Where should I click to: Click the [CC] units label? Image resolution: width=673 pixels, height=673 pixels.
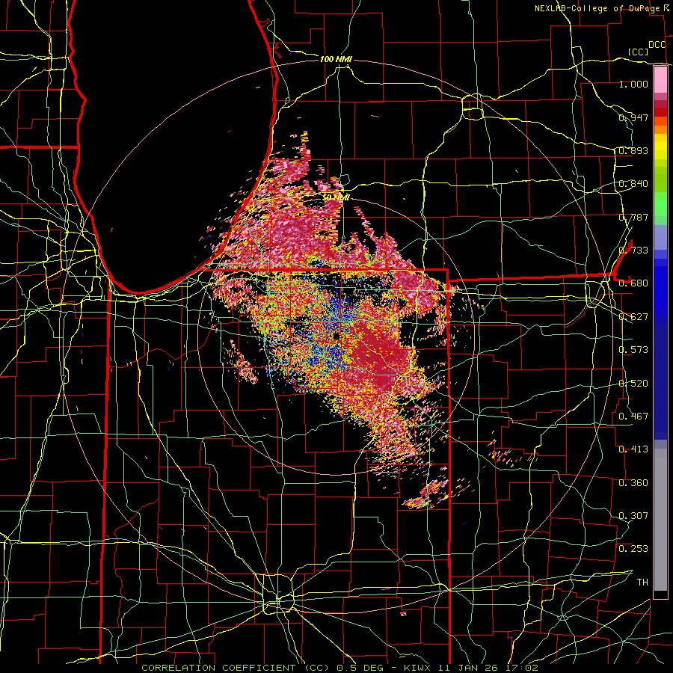click(638, 52)
